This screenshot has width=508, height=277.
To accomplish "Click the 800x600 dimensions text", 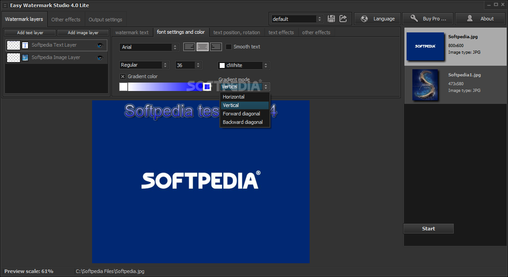I will coord(456,46).
